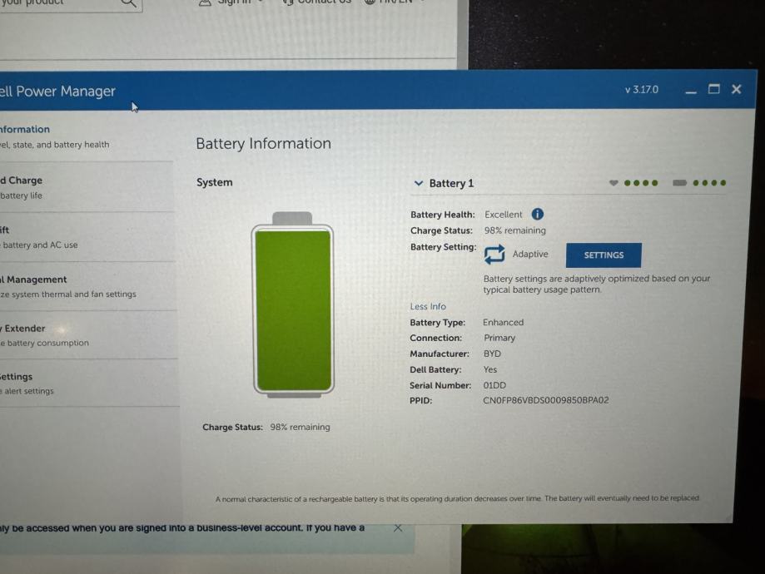
Task: Click the PPID value CN0FP86VBDS0009850BPA02
Action: click(545, 400)
